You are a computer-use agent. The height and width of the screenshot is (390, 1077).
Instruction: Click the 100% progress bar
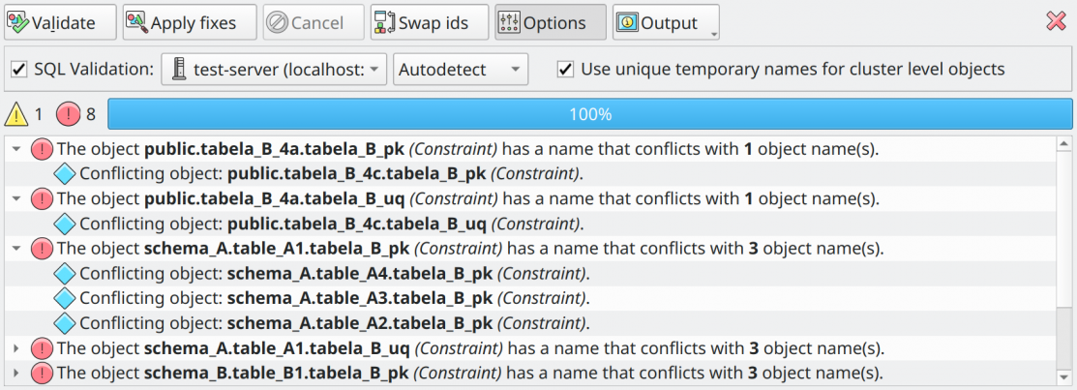(590, 114)
